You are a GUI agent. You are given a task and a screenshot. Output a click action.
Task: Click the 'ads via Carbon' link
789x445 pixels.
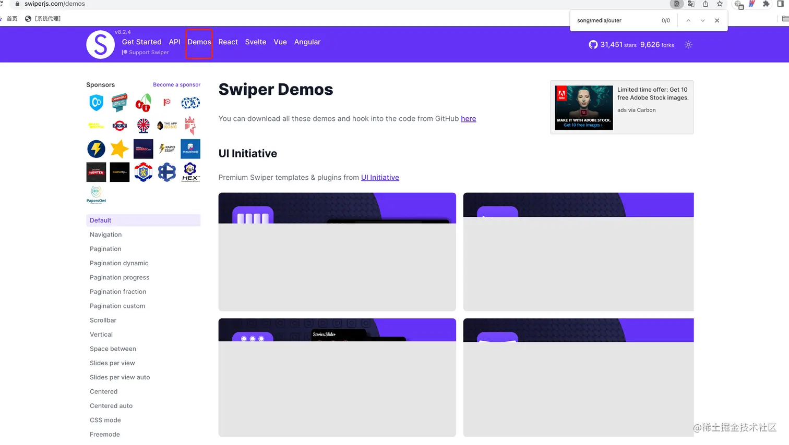pos(637,110)
